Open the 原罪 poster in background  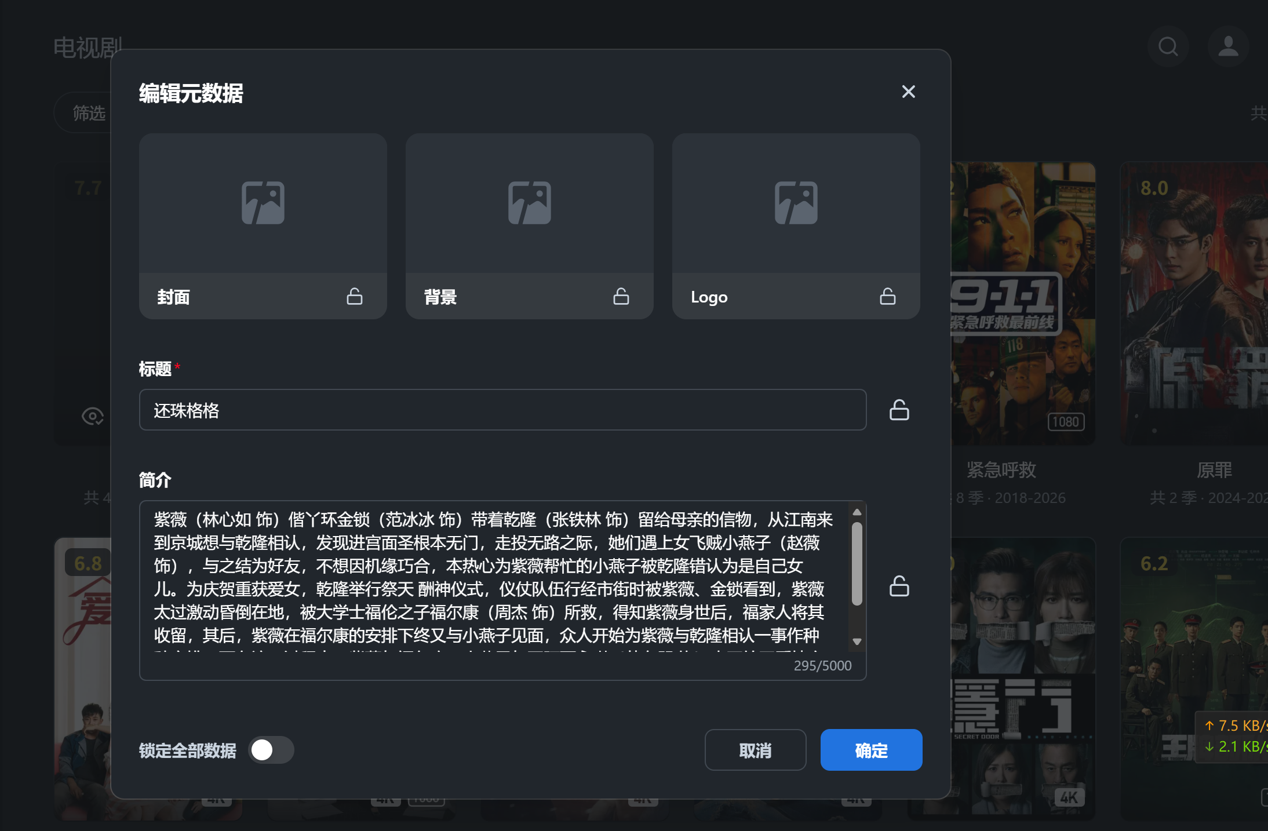[1194, 303]
